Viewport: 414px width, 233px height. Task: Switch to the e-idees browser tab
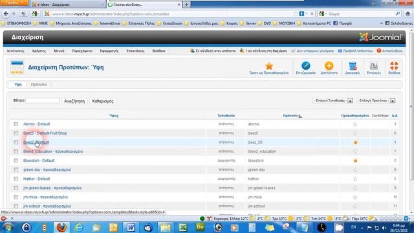67,5
